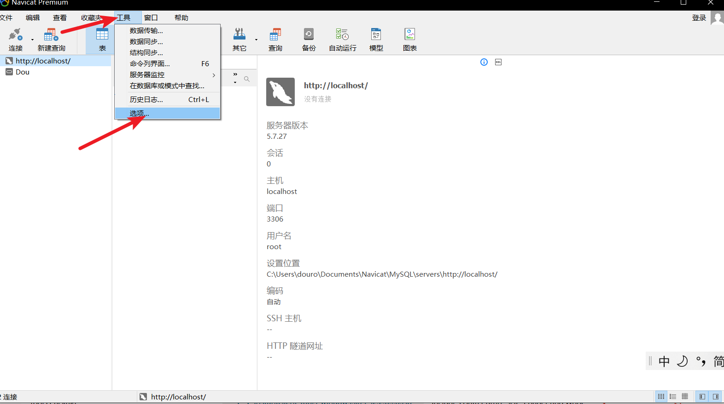The height and width of the screenshot is (404, 724).
Task: Click the port value 3306
Action: click(x=275, y=219)
